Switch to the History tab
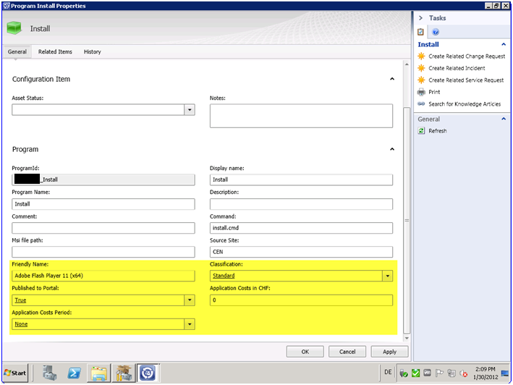The image size is (513, 385). click(x=93, y=52)
